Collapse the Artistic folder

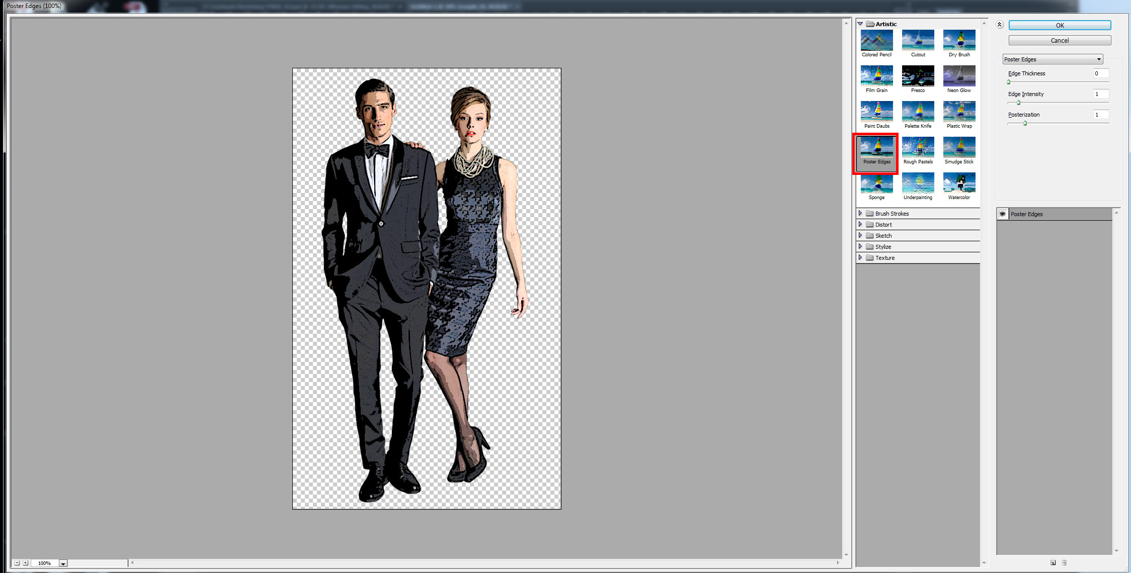(860, 24)
